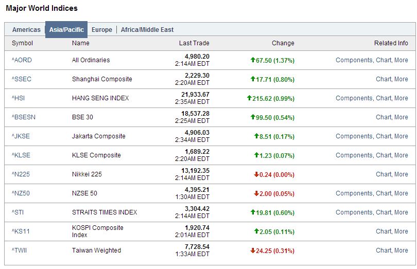Click red down arrow for Taiwan Weighted
417x269 pixels.
click(x=252, y=250)
